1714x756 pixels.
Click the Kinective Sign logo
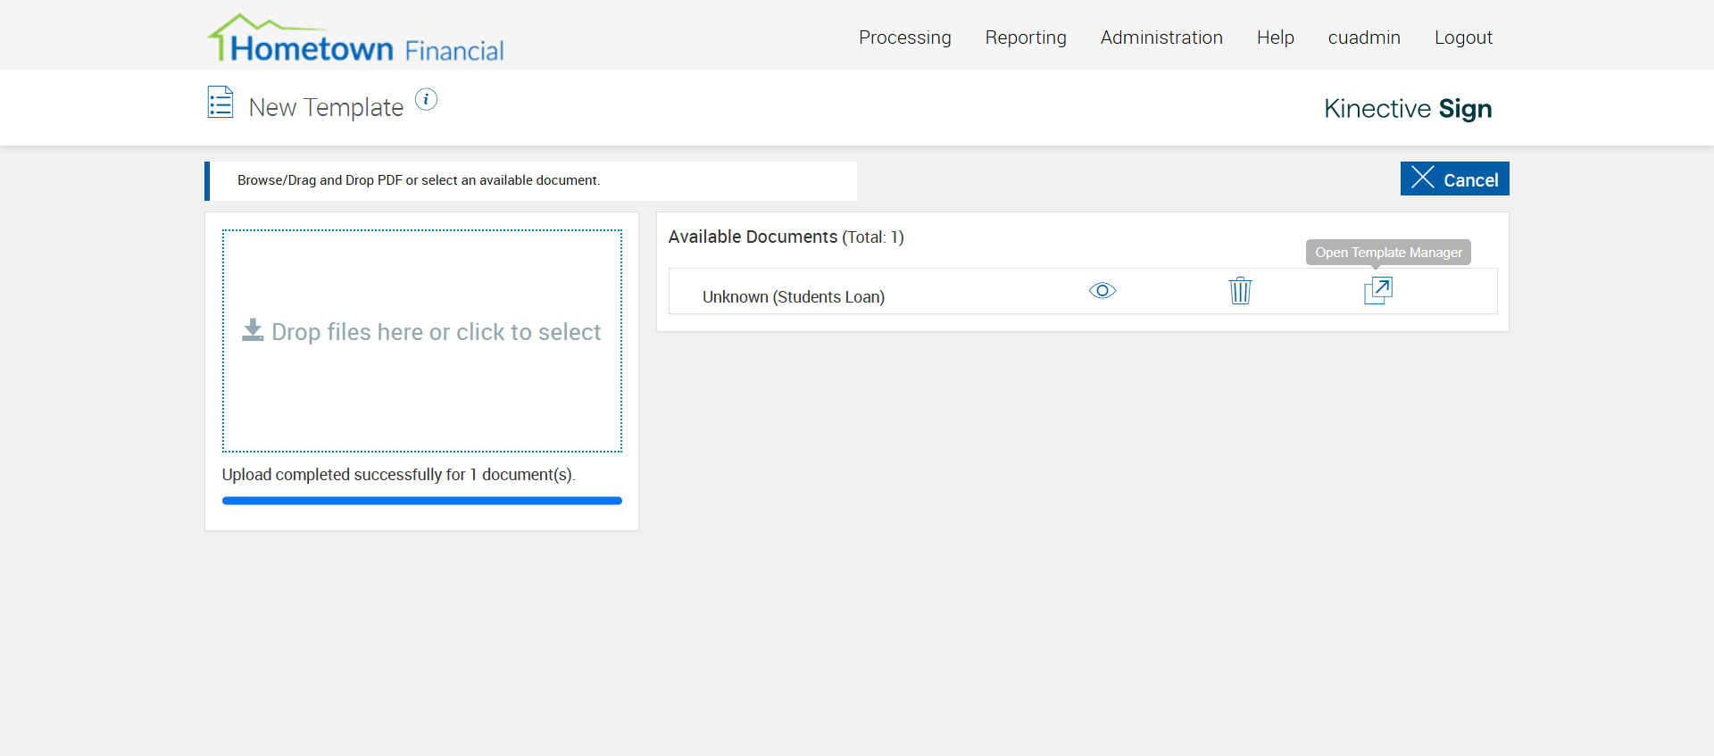tap(1408, 109)
